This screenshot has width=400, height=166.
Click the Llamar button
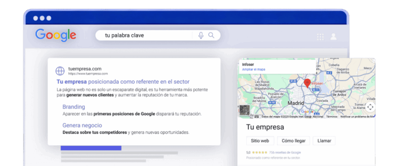(324, 141)
